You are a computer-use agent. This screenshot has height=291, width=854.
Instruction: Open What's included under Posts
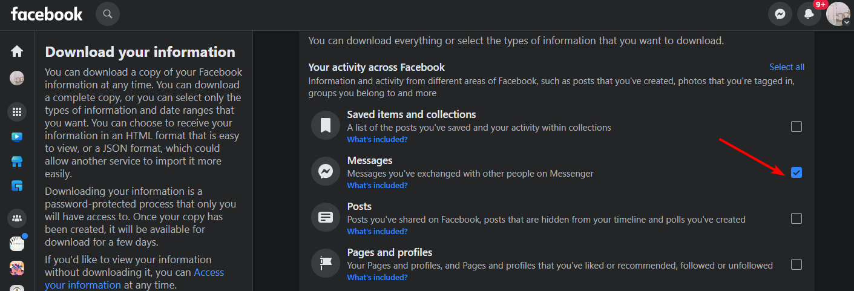coord(377,232)
